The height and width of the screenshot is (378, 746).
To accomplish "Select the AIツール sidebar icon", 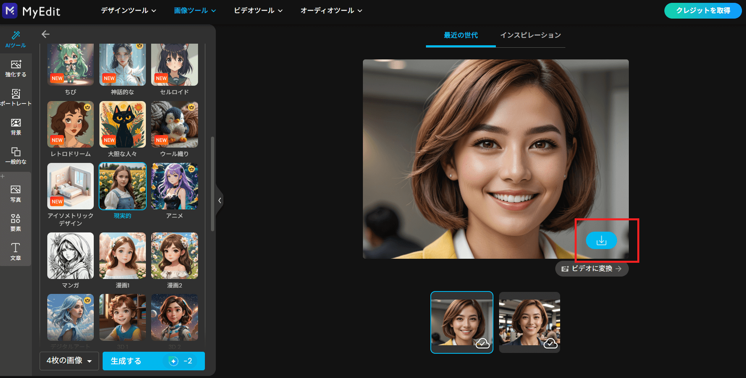I will [x=16, y=39].
